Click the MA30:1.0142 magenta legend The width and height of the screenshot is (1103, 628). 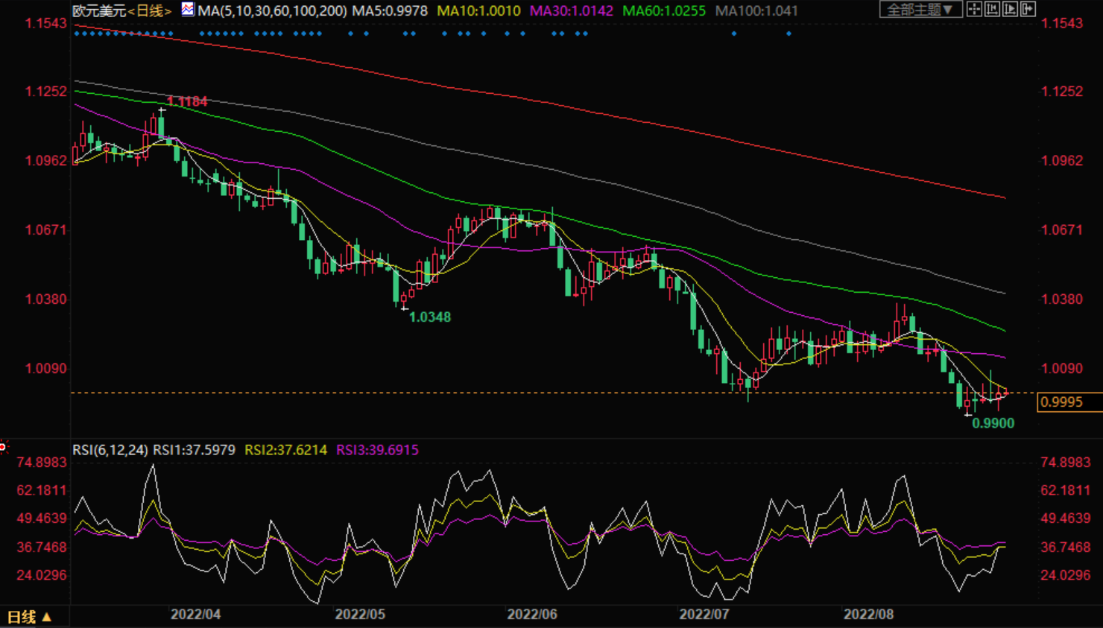pos(572,10)
